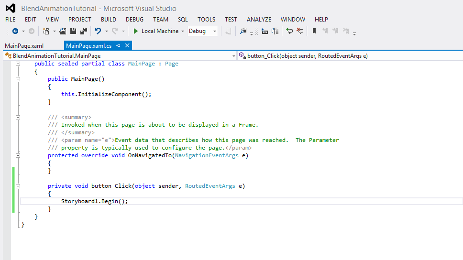Open the BUILD menu
The height and width of the screenshot is (260, 463).
(x=109, y=20)
